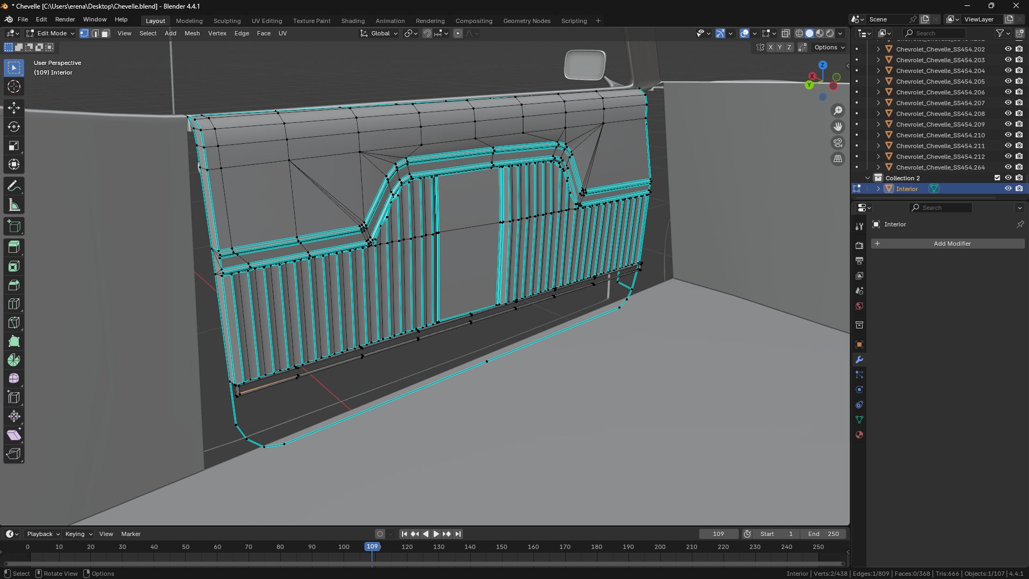Viewport: 1029px width, 579px height.
Task: Open the Material properties tab
Action: [859, 435]
